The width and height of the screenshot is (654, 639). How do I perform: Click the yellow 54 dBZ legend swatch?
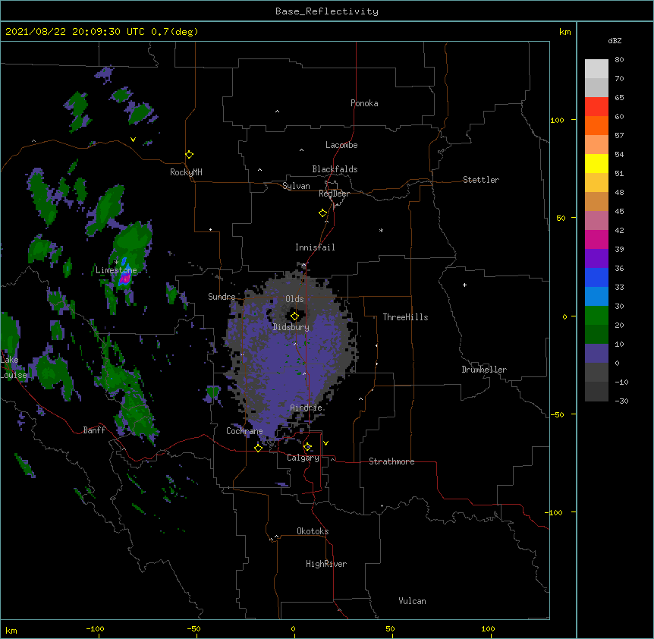tap(596, 163)
